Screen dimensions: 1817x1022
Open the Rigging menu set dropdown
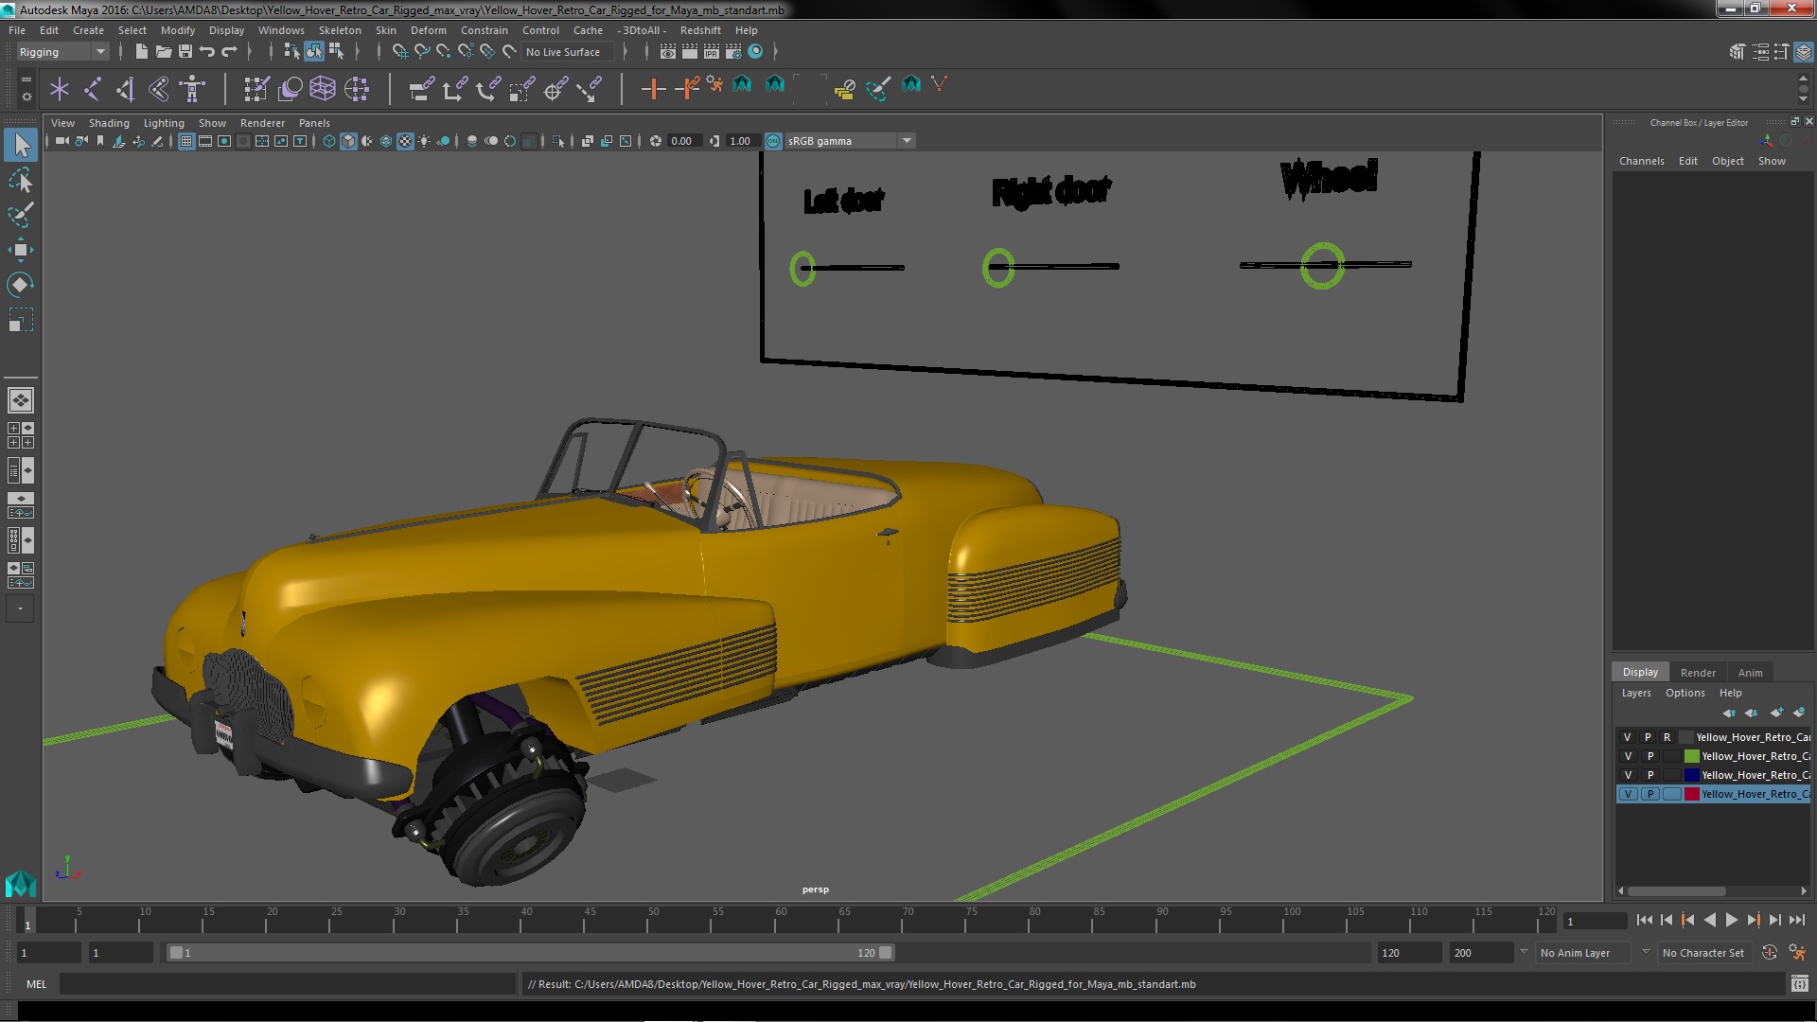[62, 52]
